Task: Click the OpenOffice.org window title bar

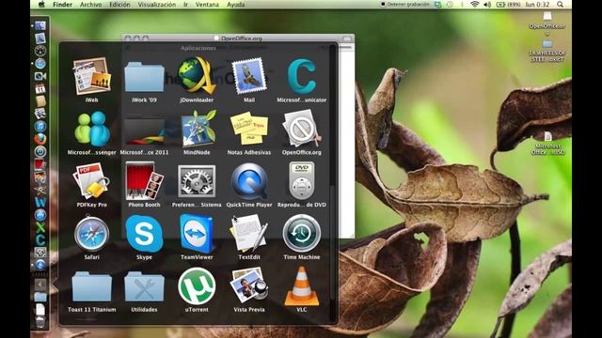Action: (238, 38)
